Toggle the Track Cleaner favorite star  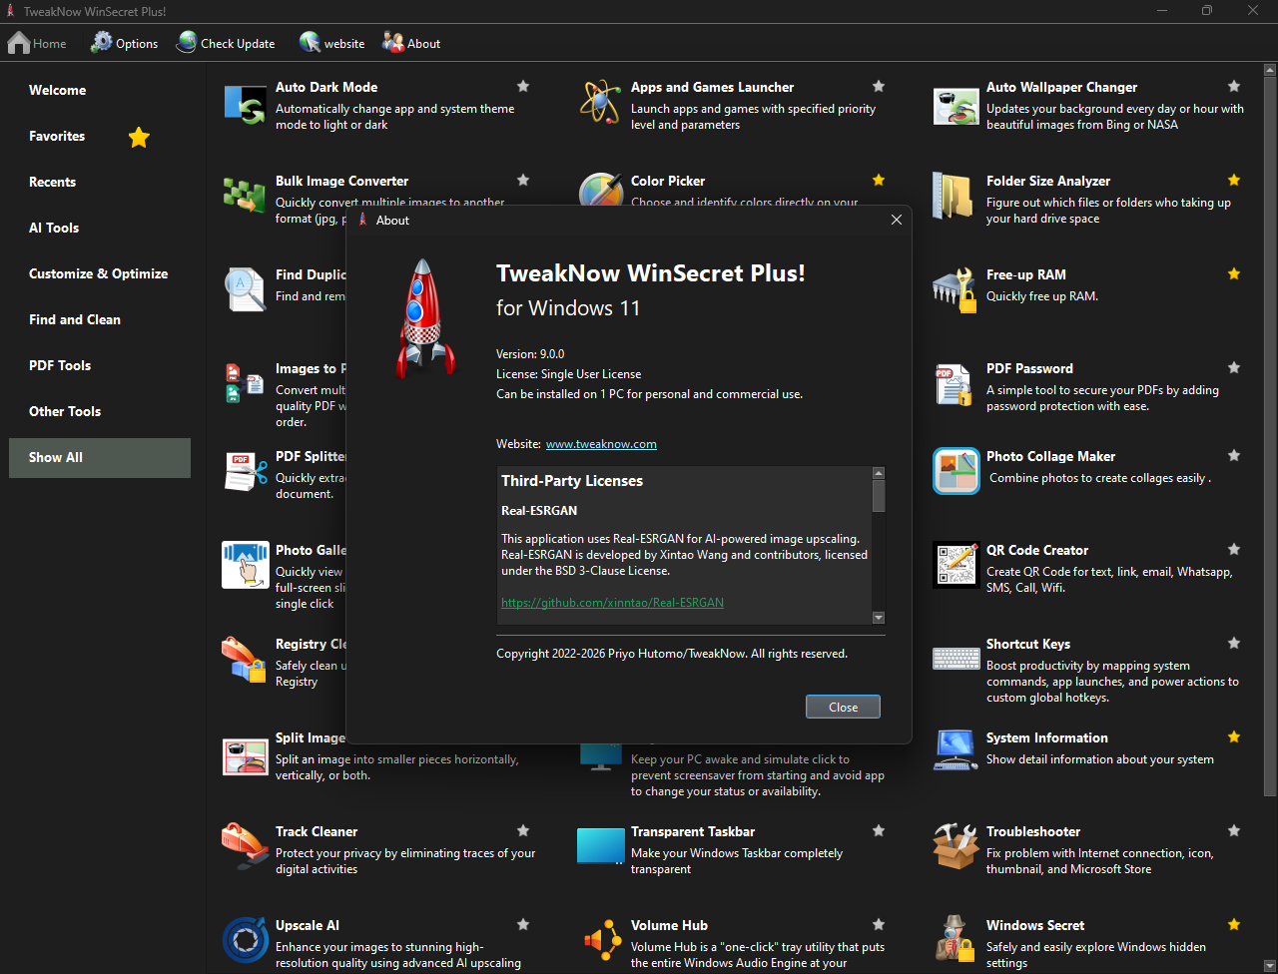click(523, 830)
